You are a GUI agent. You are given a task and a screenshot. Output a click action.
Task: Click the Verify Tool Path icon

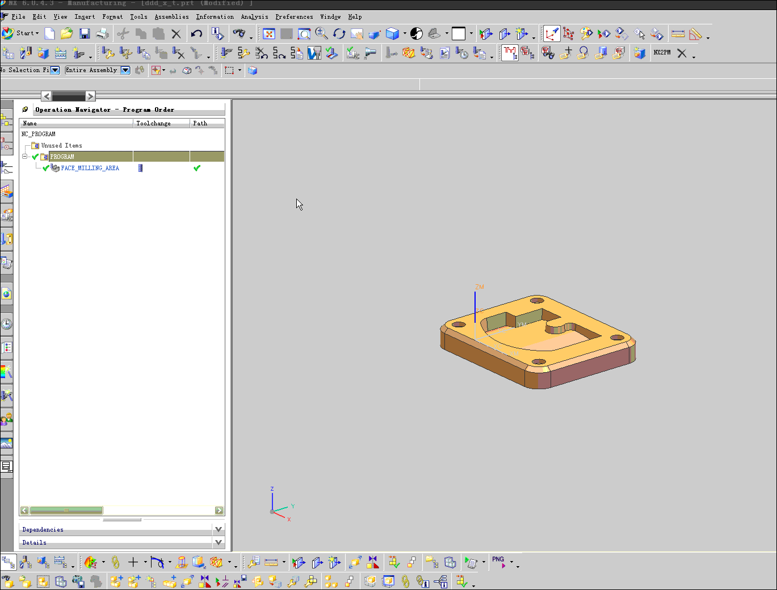tap(314, 53)
